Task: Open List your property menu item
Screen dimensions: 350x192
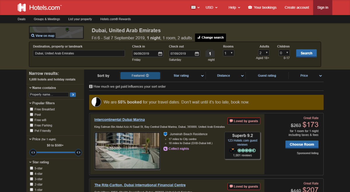Action: [x=80, y=19]
